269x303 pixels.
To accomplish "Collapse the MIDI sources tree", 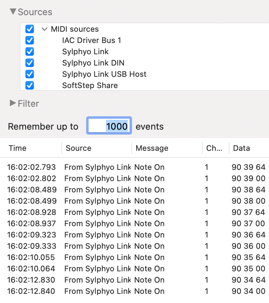I will pyautogui.click(x=44, y=29).
